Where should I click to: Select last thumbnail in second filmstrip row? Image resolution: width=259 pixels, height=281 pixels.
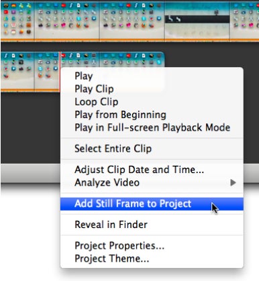(x=132, y=60)
